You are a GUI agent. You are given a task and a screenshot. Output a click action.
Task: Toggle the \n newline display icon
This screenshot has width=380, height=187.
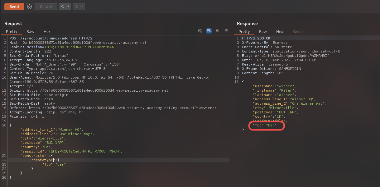coord(218,31)
